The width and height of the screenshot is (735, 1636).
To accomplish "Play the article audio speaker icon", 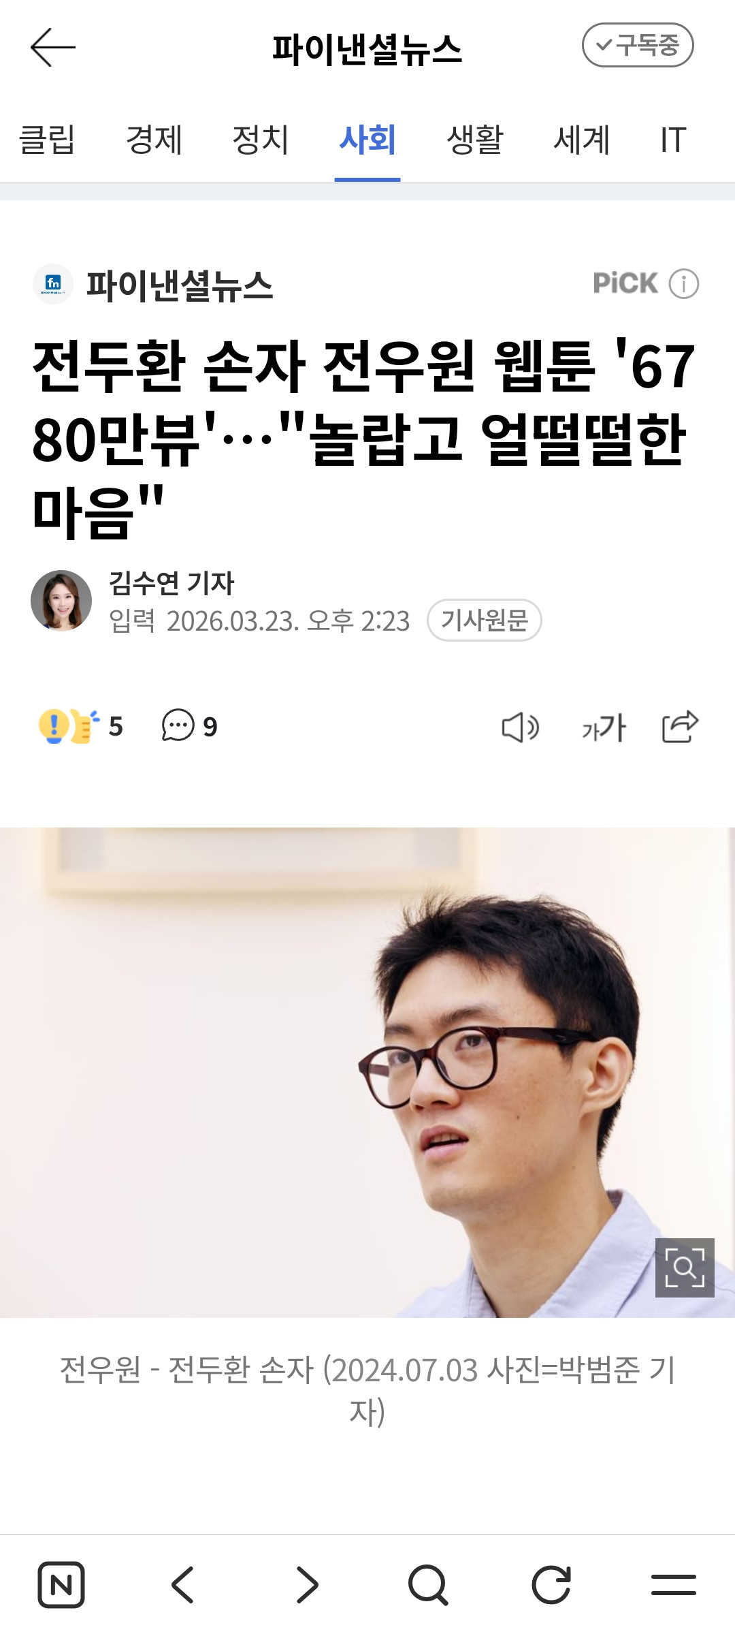I will click(520, 727).
